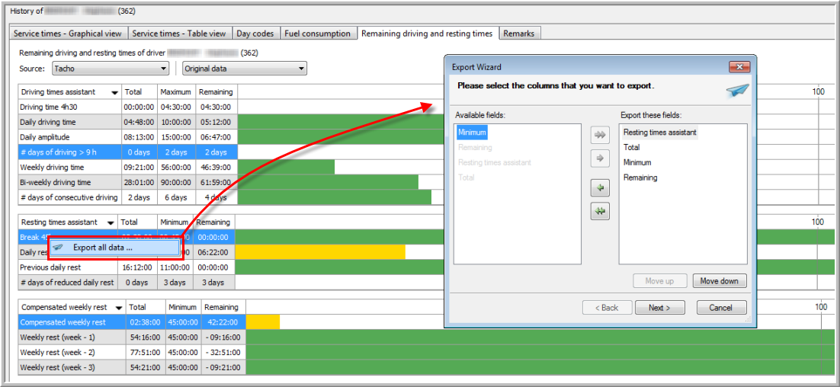Click the move all fields right arrow

tap(601, 135)
